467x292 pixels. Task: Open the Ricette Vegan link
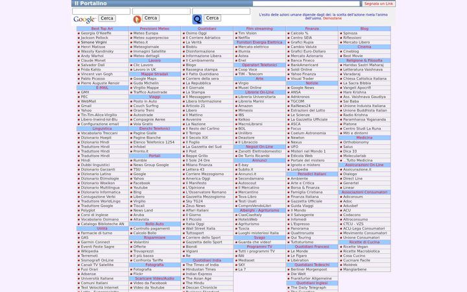pos(355,247)
